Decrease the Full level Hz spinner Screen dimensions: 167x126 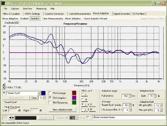tap(130, 97)
